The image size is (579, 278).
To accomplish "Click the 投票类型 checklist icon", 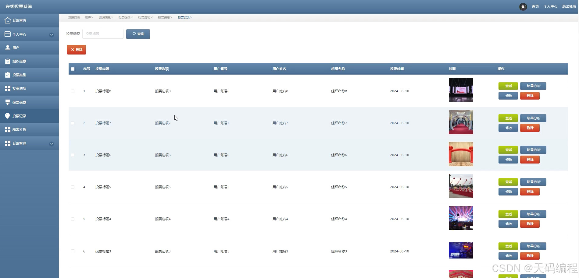I will [8, 75].
